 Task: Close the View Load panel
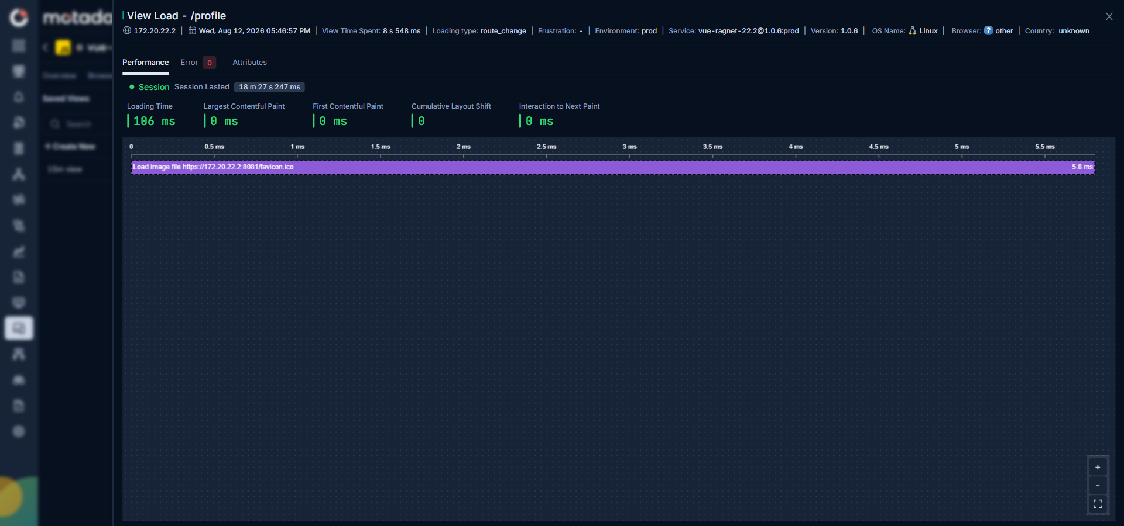point(1109,16)
